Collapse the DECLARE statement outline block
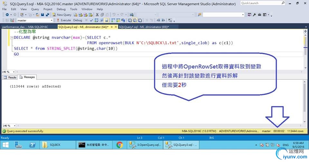 point(12,38)
